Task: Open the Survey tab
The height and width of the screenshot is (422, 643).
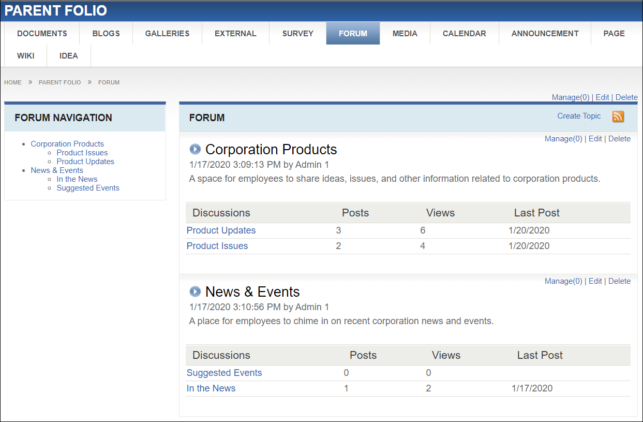Action: (x=298, y=33)
